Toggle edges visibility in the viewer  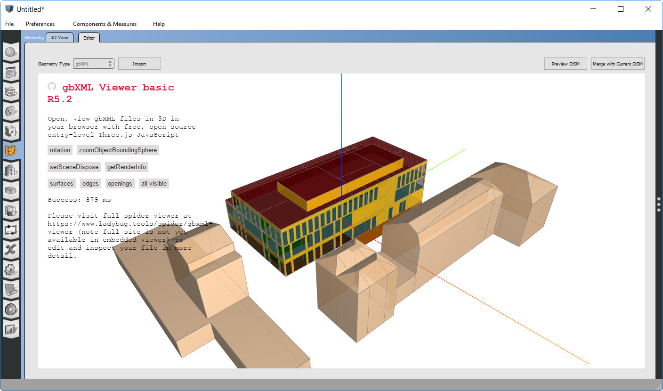[90, 183]
